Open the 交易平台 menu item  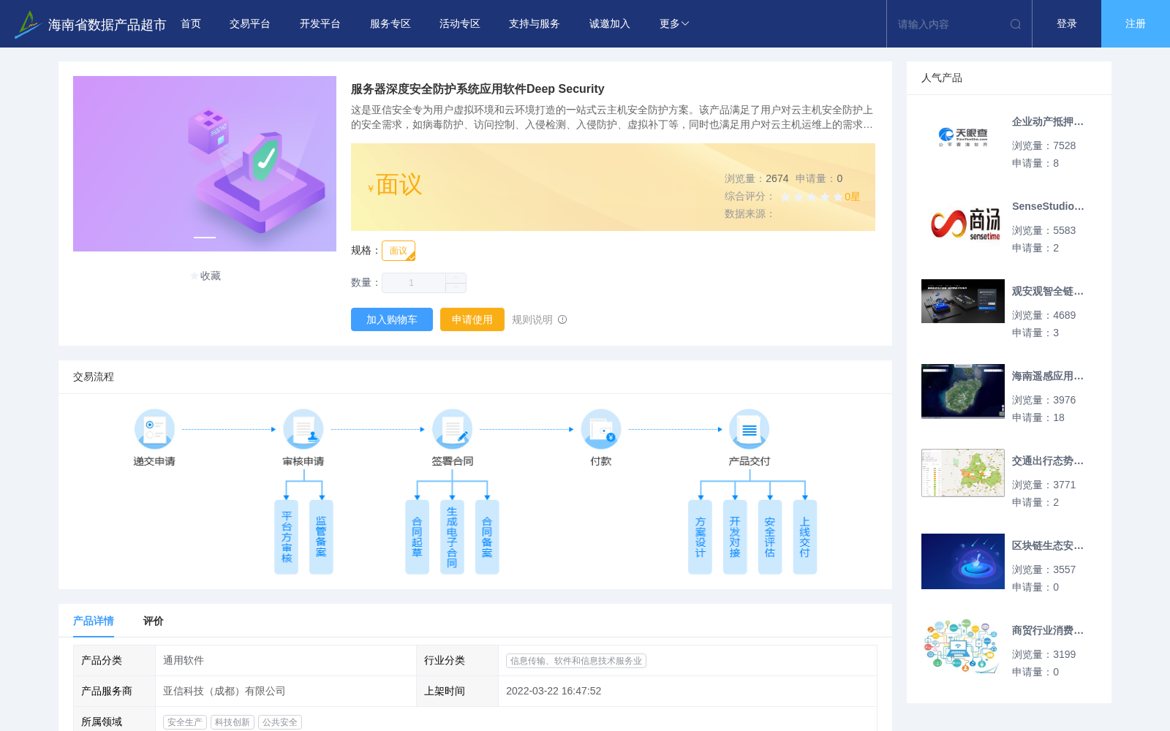[249, 23]
